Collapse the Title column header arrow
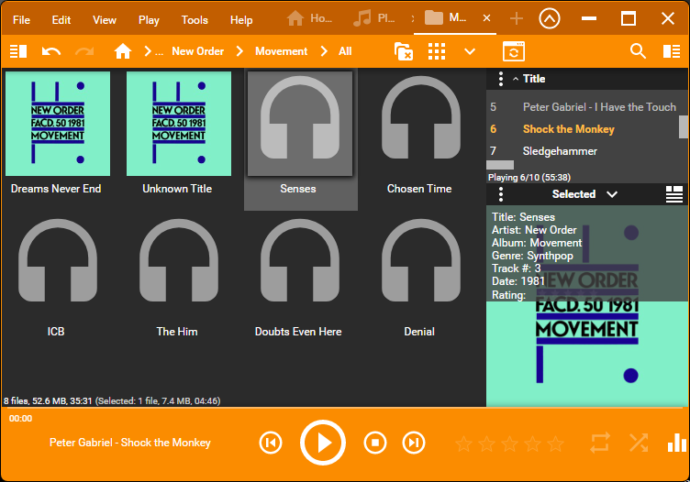This screenshot has height=482, width=690. tap(516, 80)
